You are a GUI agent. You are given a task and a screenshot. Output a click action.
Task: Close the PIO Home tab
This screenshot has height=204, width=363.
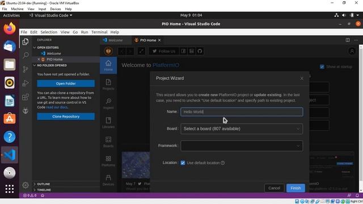tap(159, 40)
